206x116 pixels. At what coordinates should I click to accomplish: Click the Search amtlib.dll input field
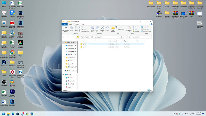138,37
